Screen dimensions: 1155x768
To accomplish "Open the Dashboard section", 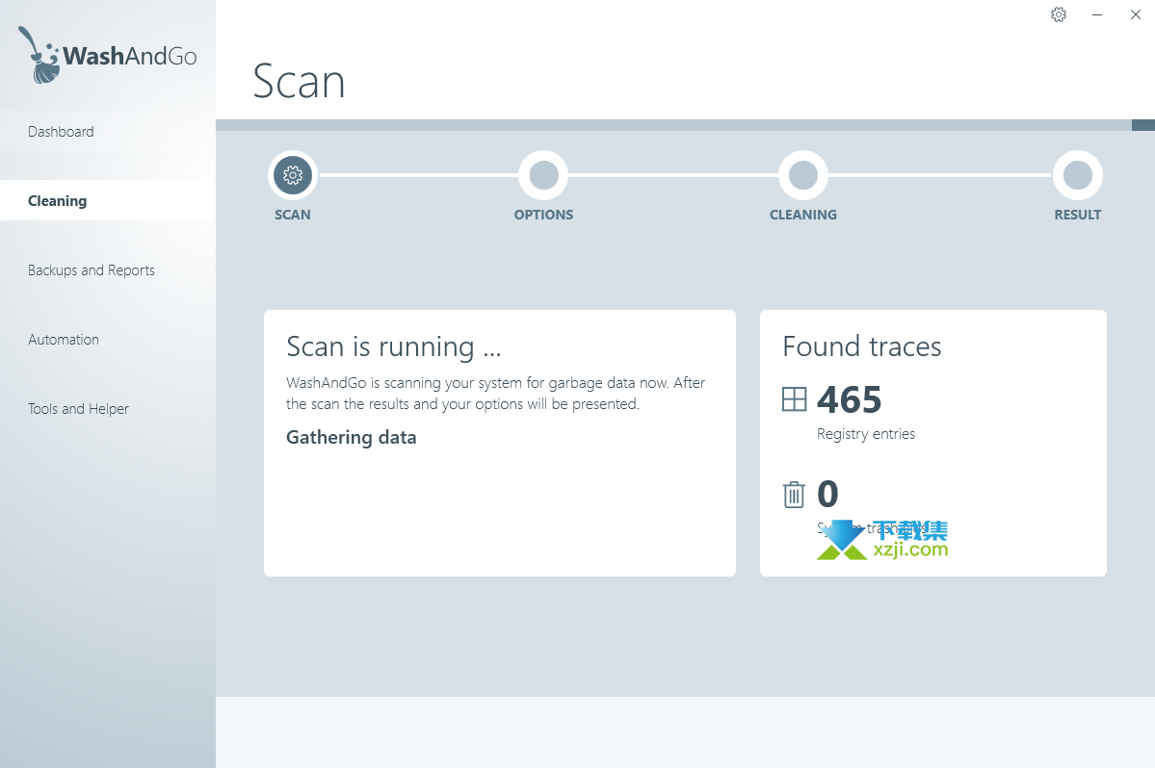I will tap(108, 132).
